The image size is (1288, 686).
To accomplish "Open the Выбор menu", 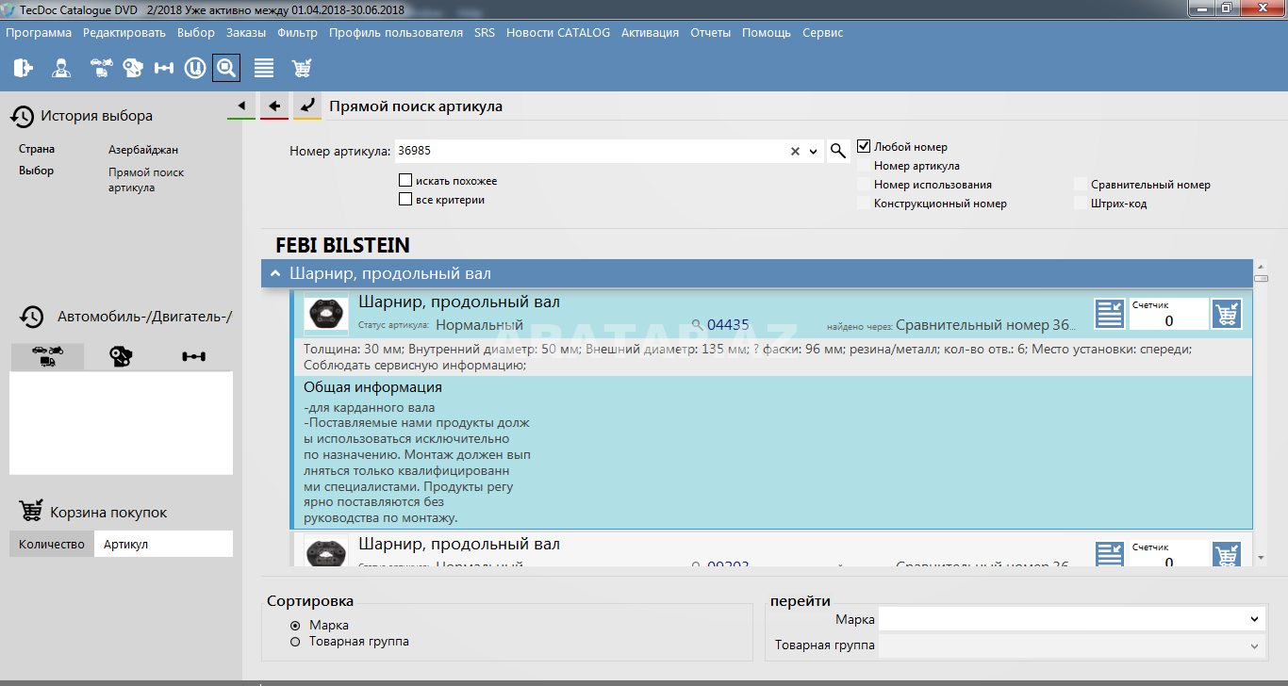I will pos(196,32).
